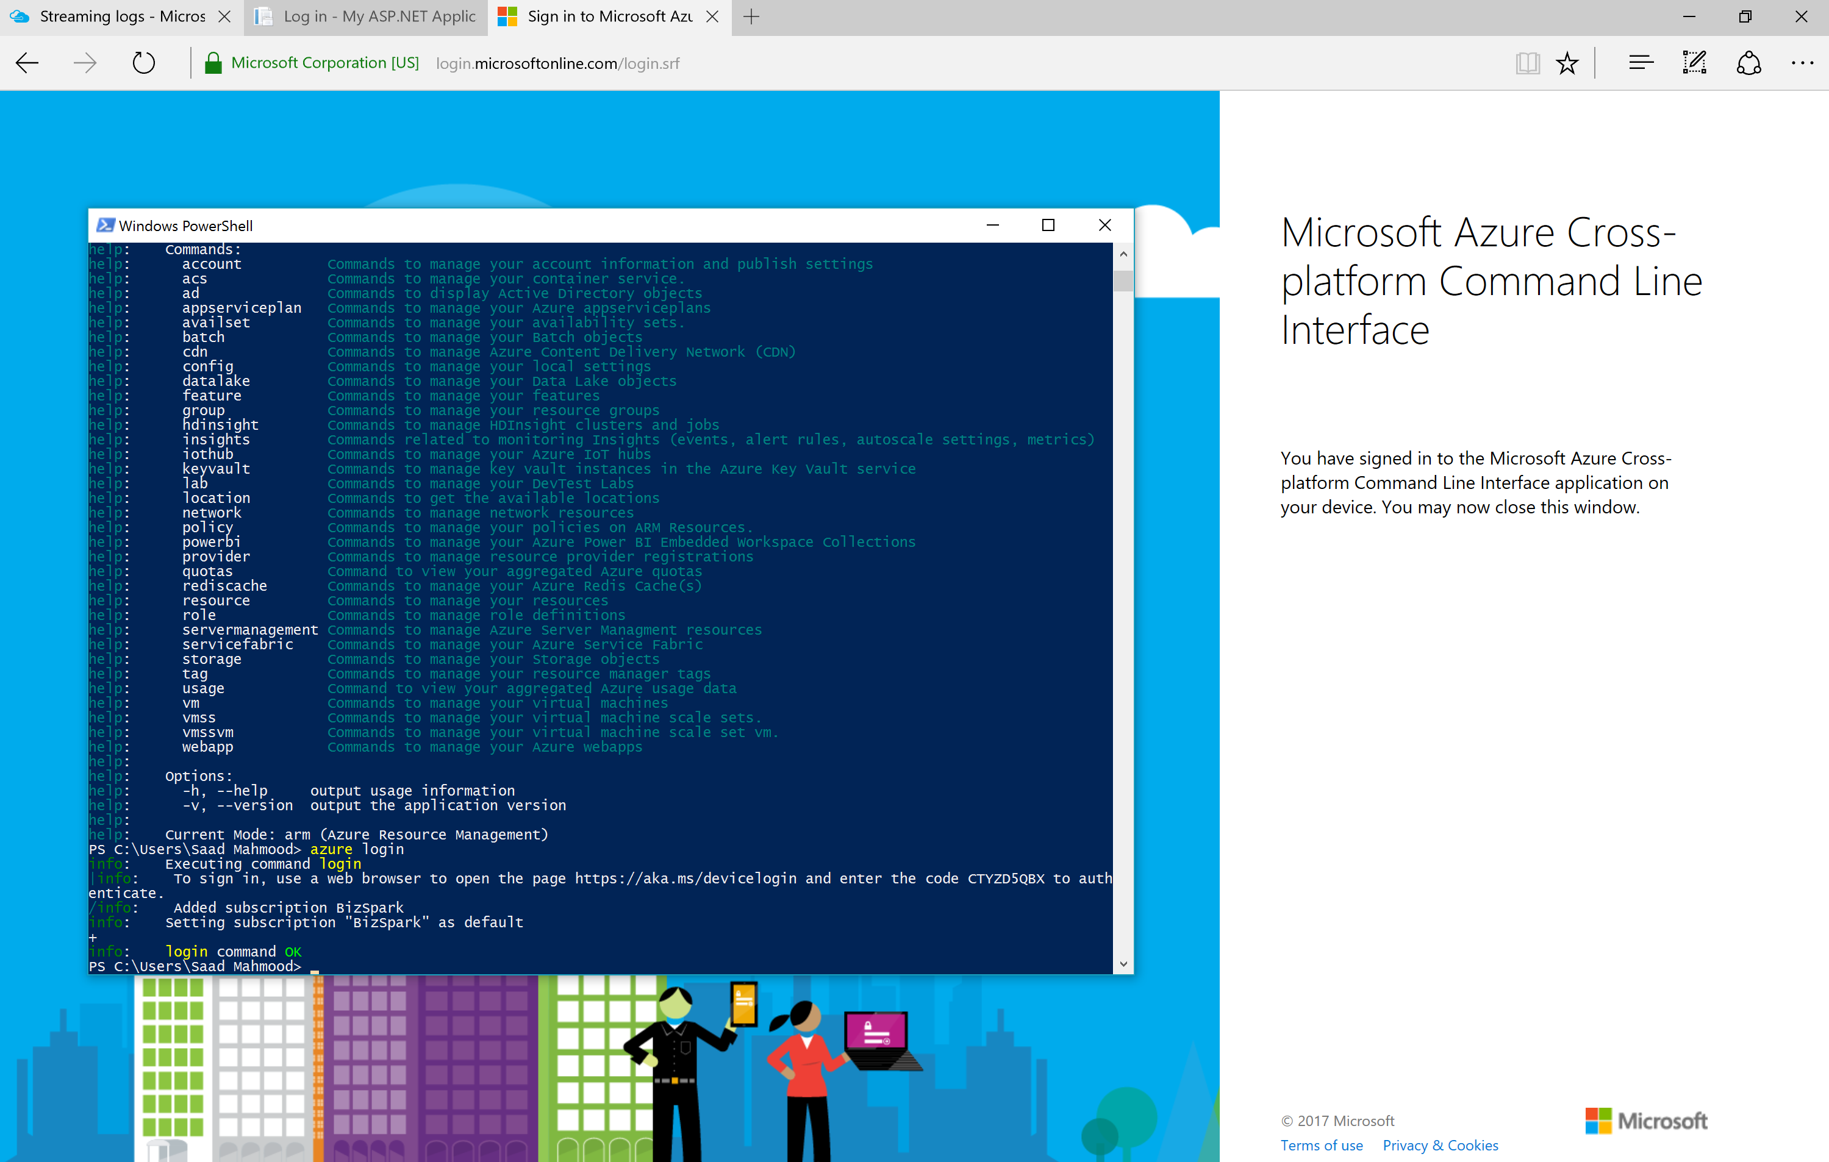Maximize the Windows PowerShell window

[1048, 225]
